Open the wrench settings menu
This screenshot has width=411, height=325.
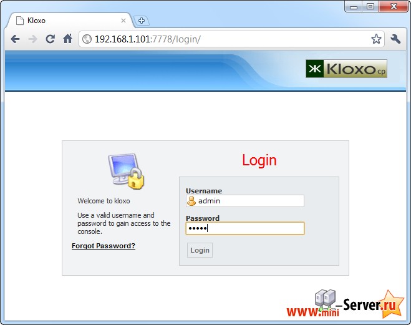tap(395, 39)
